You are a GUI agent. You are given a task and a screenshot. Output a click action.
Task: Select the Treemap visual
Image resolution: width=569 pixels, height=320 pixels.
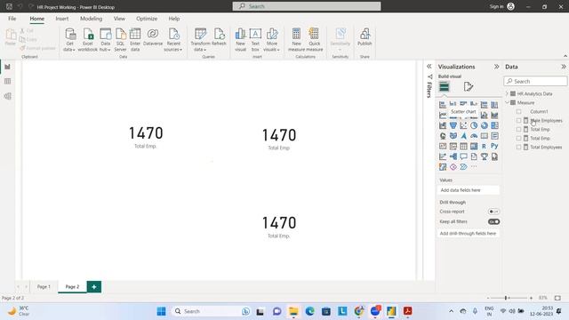(x=494, y=125)
